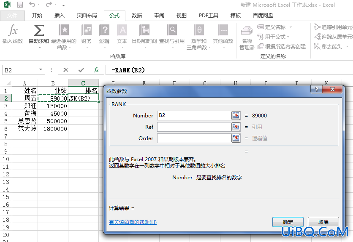The width and height of the screenshot is (353, 242).
Task: Open the Name Box dropdown arrow
Action: pos(41,69)
